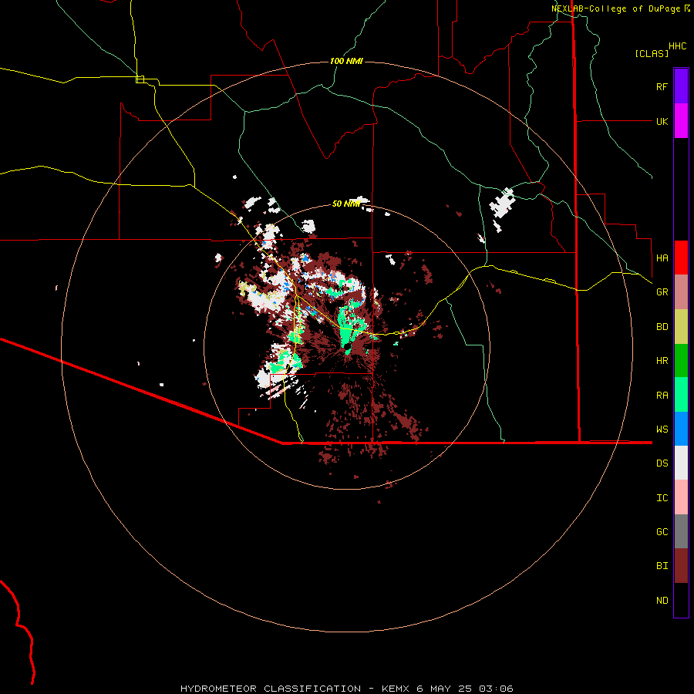The image size is (694, 694).
Task: Click the NEXLAB-College of DuPage text
Action: tap(615, 8)
